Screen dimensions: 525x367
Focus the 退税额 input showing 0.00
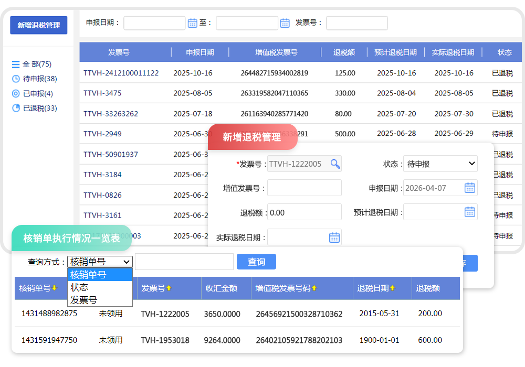click(304, 212)
